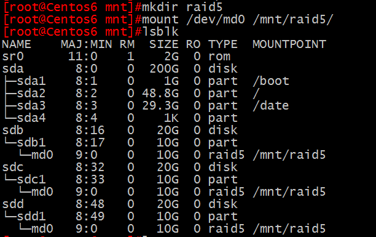Click the 8:33 device number
This screenshot has width=376, height=237.
click(x=90, y=179)
